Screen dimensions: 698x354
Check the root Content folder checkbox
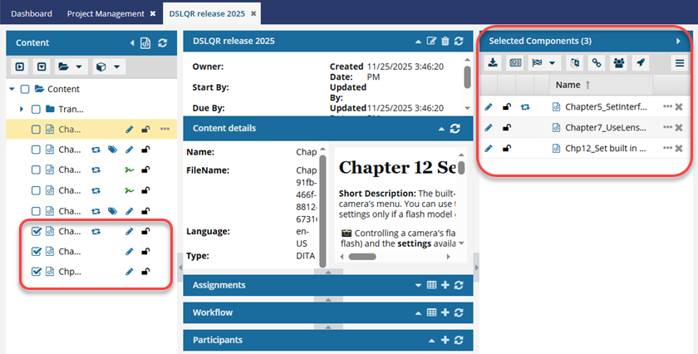click(x=25, y=90)
